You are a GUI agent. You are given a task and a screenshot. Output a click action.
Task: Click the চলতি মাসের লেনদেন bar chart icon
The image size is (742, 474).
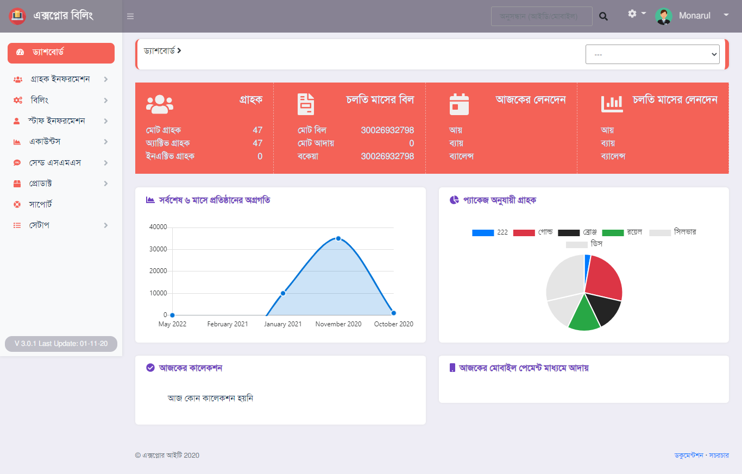[612, 104]
